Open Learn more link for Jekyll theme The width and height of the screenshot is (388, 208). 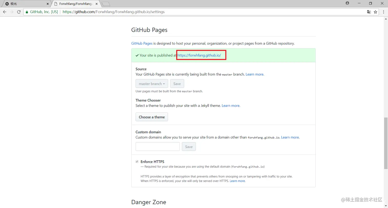pos(230,106)
